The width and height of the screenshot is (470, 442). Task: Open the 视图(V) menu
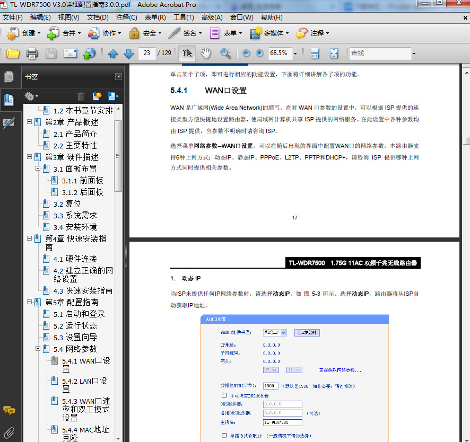tap(68, 17)
